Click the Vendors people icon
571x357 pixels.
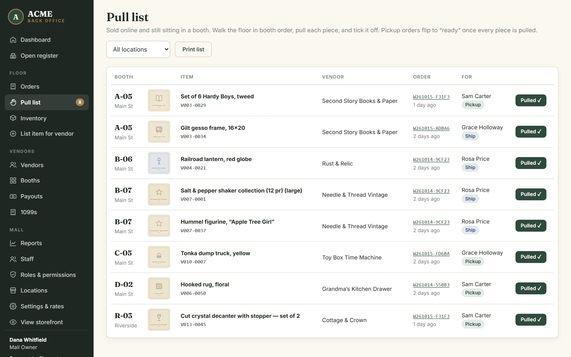click(x=13, y=165)
